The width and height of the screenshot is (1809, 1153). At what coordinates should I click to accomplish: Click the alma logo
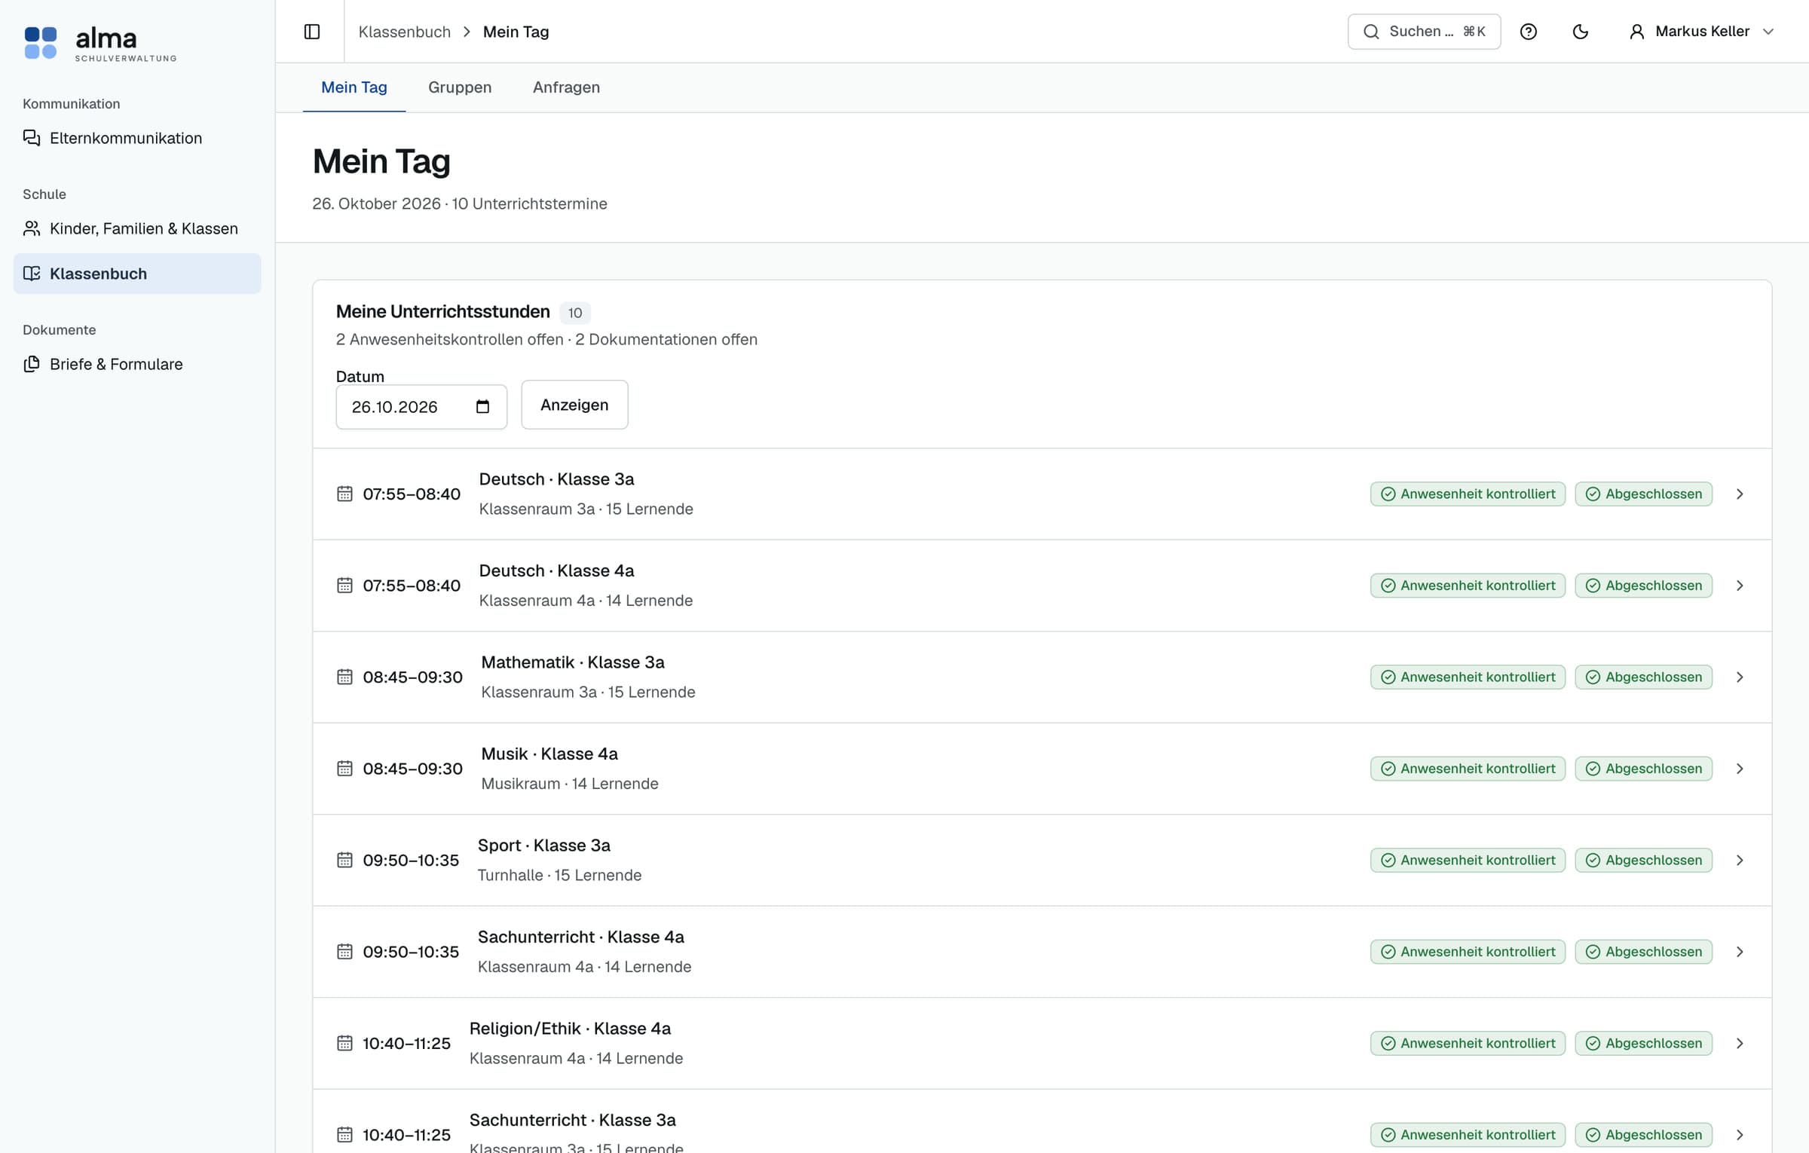[x=100, y=43]
